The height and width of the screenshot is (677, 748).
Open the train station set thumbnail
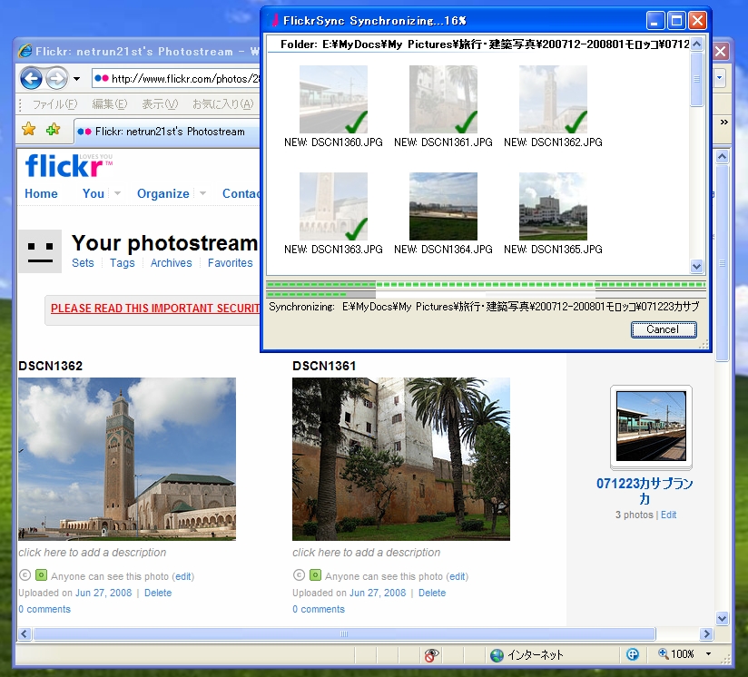pos(651,427)
